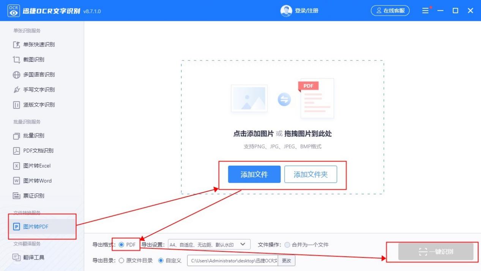
Task: Click the 迅捷OCR app logo icon
Action: 14,11
